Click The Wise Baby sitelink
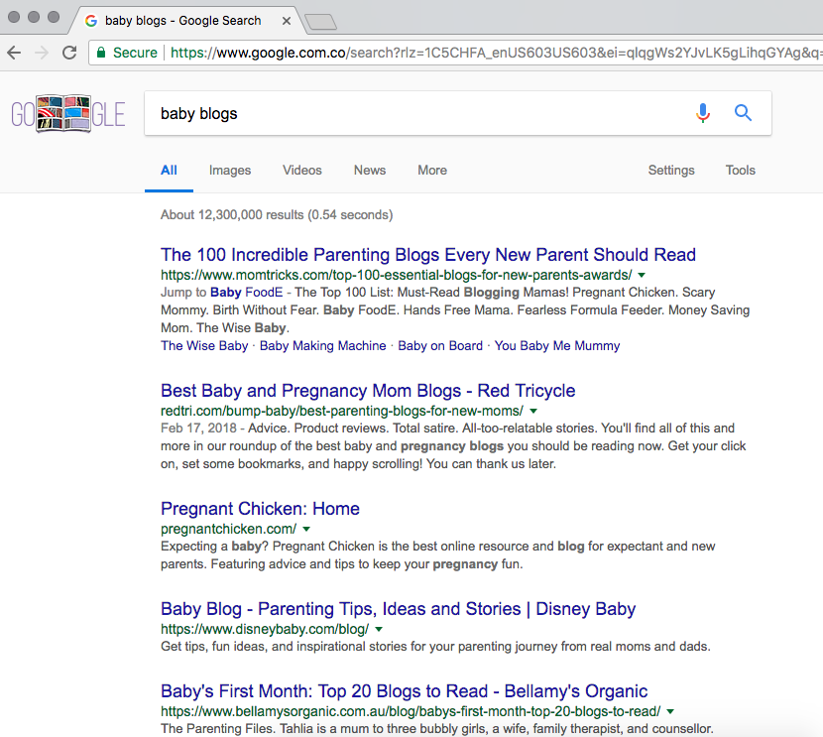823x737 pixels. [x=204, y=346]
